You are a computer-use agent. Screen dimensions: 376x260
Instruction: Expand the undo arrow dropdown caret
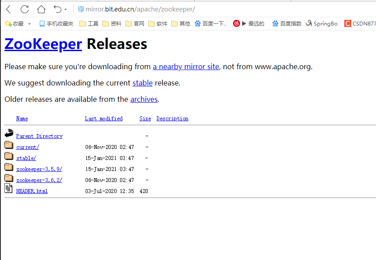65,10
